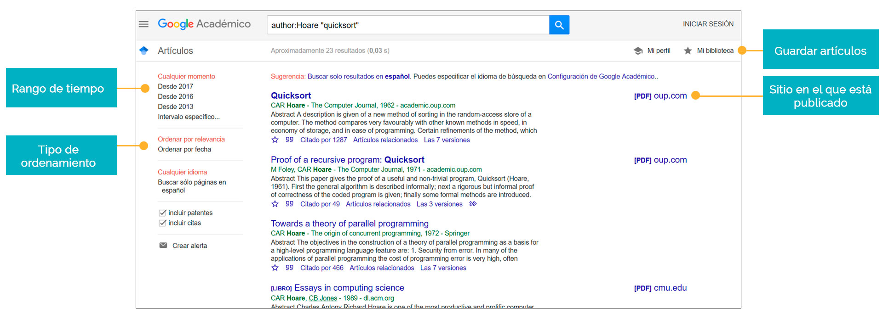The image size is (883, 325).
Task: Click the Mi biblioteca star icon
Action: [x=688, y=50]
